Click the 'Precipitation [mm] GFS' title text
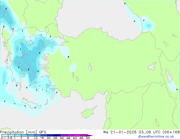 tap(23, 132)
